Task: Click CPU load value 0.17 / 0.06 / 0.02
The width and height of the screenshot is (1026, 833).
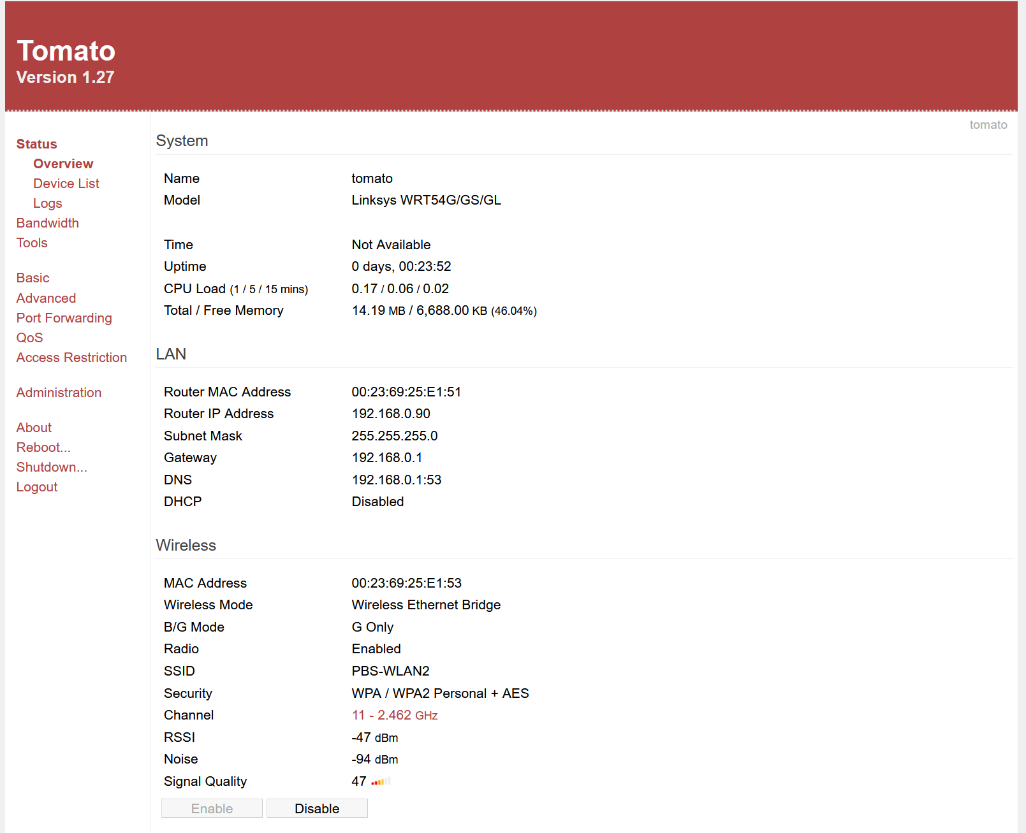Action: (400, 289)
